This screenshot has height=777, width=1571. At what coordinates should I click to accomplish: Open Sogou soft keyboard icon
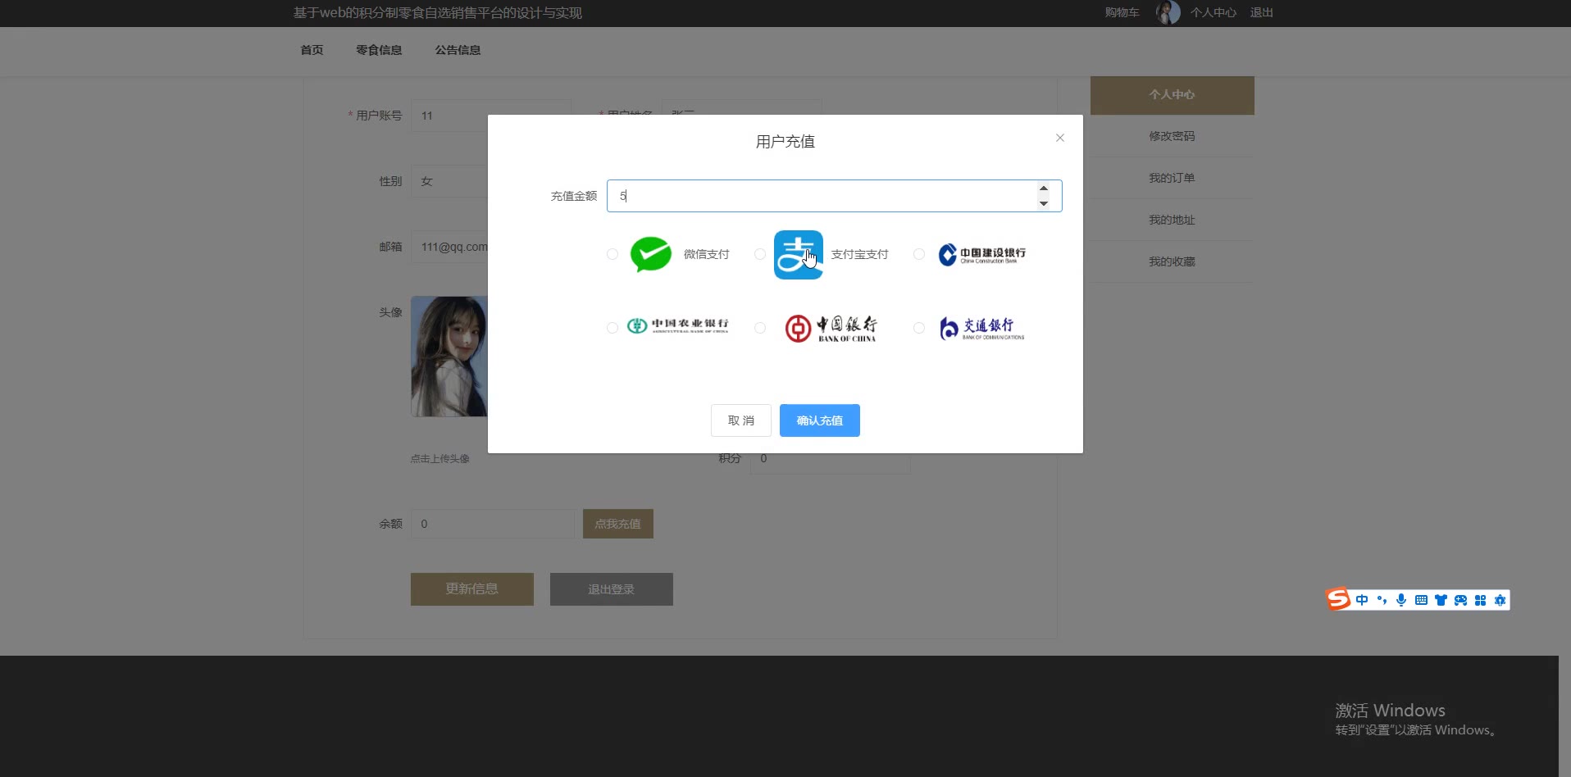point(1421,600)
